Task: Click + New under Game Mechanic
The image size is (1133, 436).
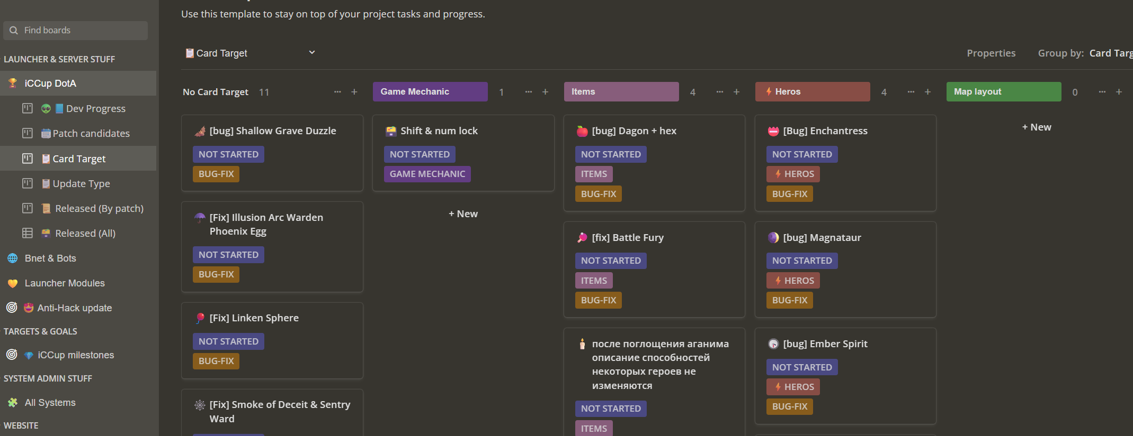Action: (463, 214)
